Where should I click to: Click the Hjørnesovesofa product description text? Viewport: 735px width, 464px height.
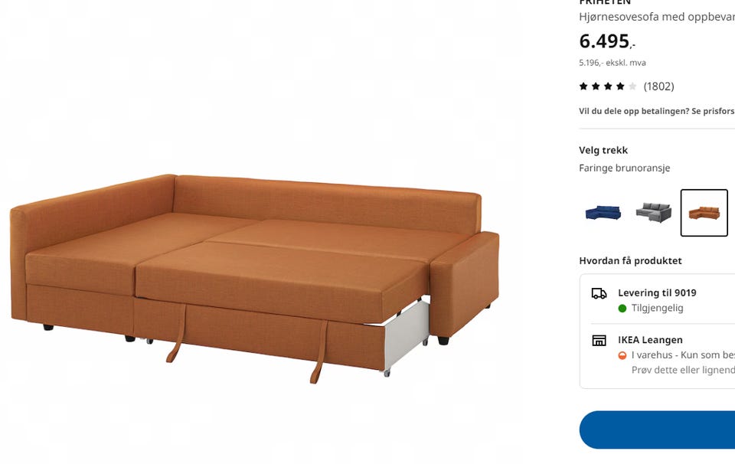[x=657, y=17]
